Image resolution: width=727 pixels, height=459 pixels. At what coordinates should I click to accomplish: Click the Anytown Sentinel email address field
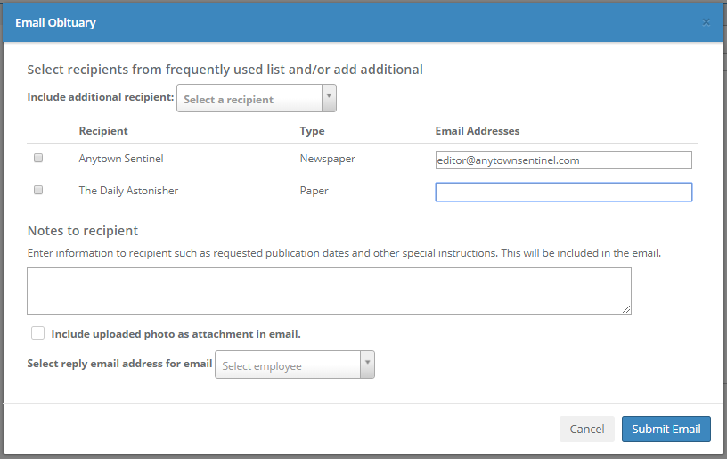tap(563, 160)
